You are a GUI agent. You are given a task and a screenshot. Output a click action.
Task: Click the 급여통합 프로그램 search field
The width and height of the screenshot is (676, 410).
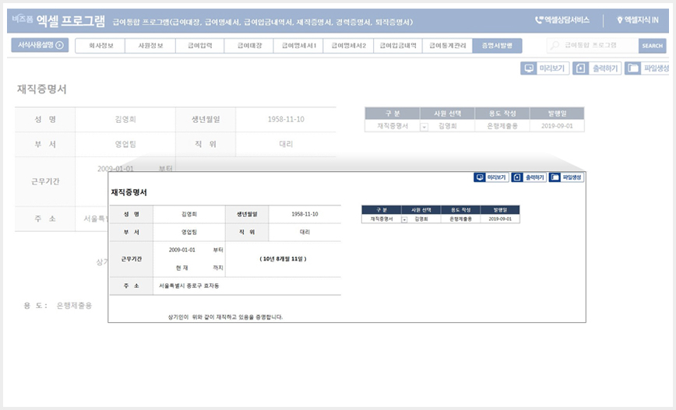coord(593,45)
